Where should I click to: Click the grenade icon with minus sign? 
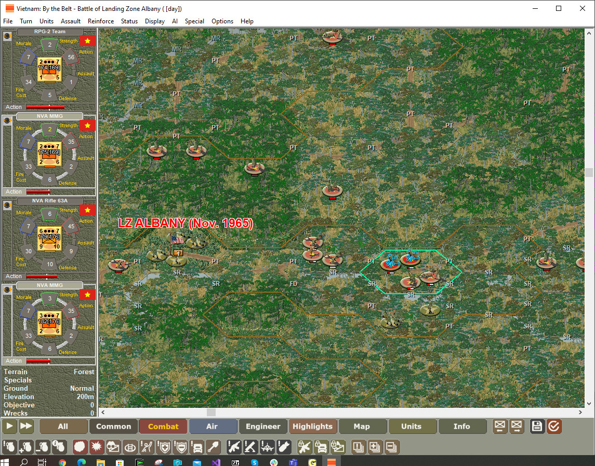[x=42, y=447]
